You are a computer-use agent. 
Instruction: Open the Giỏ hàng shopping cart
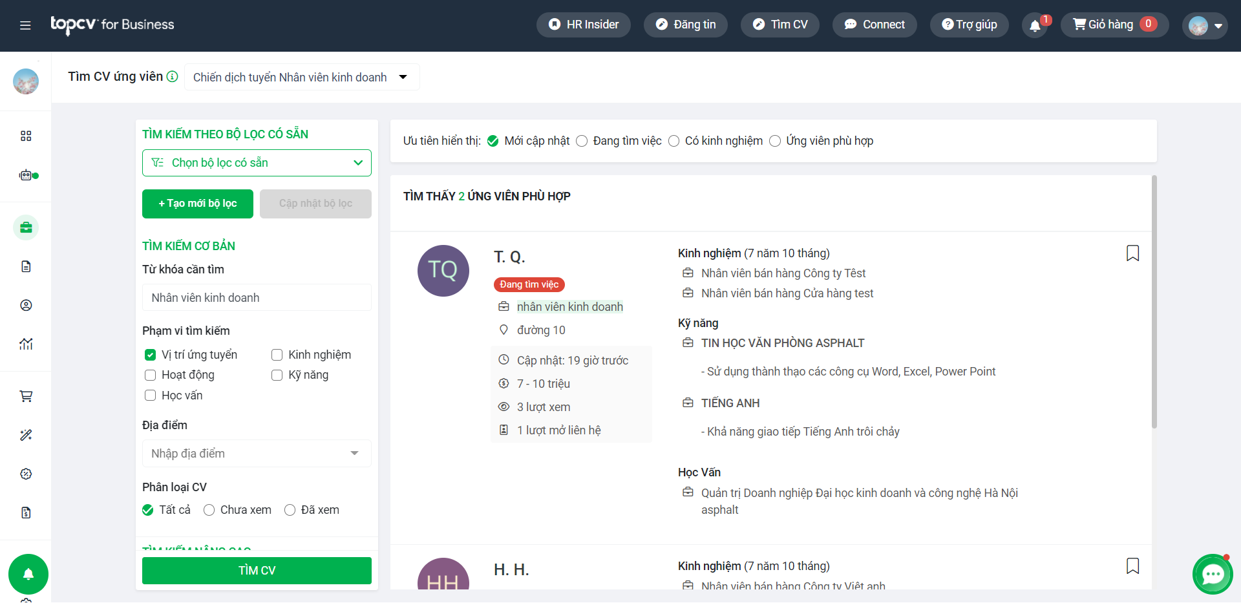1114,25
